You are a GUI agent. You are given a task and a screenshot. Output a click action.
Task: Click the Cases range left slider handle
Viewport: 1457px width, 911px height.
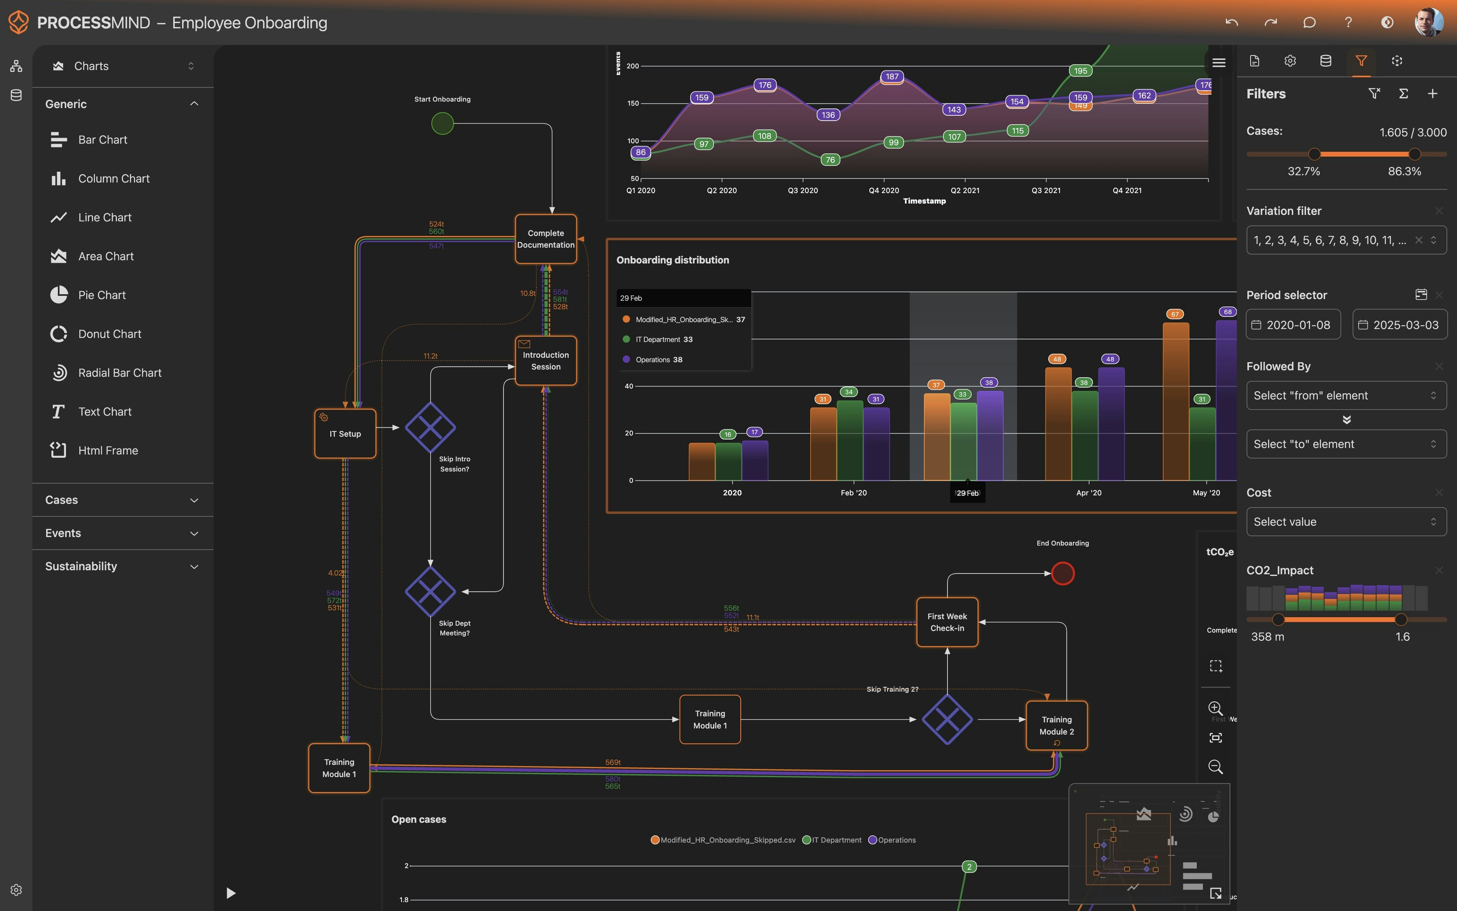tap(1314, 154)
